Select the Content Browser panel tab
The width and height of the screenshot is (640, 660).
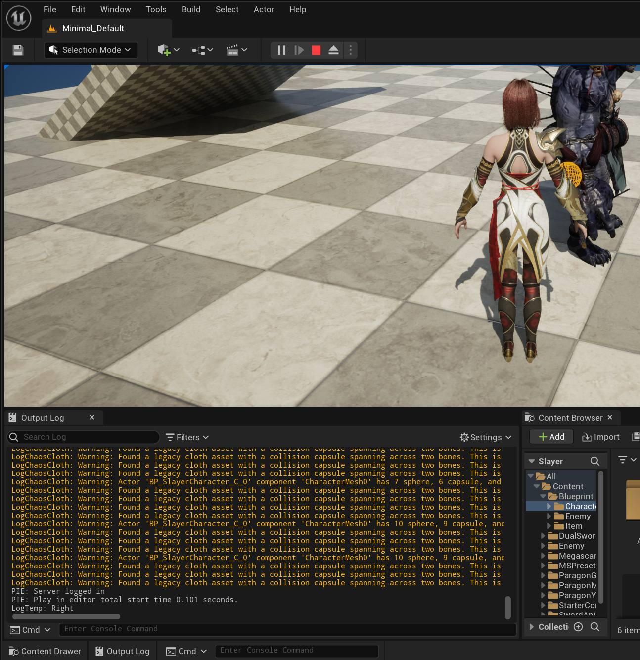pos(570,418)
